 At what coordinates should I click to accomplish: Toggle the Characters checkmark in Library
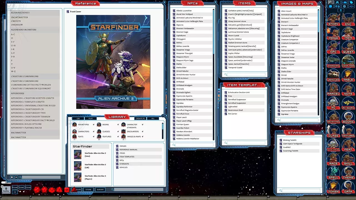[x=93, y=131]
